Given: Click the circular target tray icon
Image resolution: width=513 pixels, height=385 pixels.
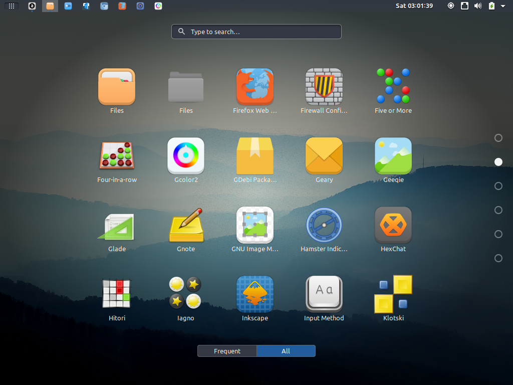Looking at the screenshot, I should (451, 6).
